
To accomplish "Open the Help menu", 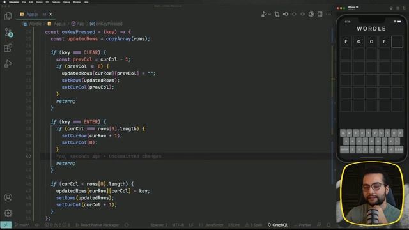I will coord(86,2).
